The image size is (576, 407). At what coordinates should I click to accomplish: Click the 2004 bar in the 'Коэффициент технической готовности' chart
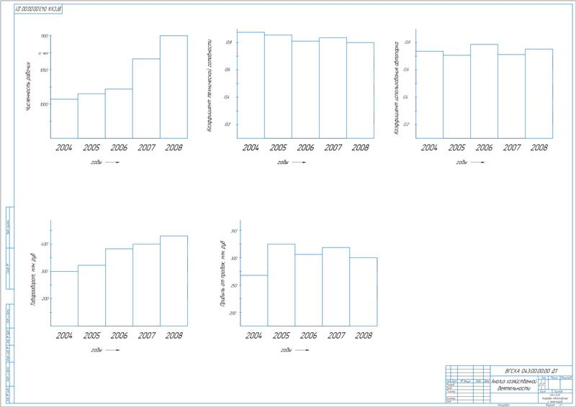point(251,85)
